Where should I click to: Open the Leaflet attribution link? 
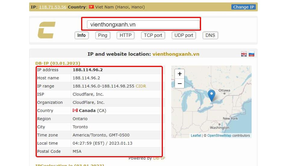click(x=196, y=136)
